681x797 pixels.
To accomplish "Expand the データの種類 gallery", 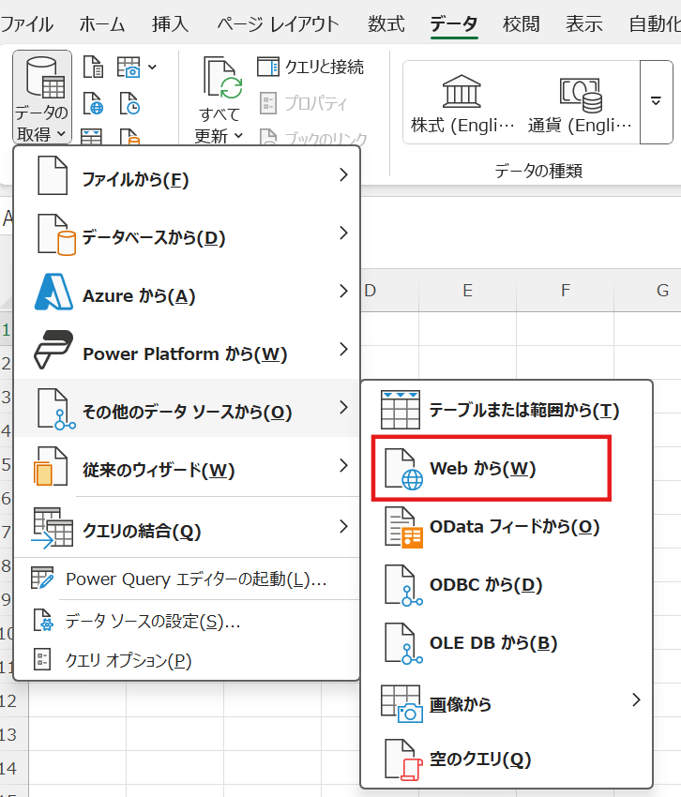I will coord(656,101).
